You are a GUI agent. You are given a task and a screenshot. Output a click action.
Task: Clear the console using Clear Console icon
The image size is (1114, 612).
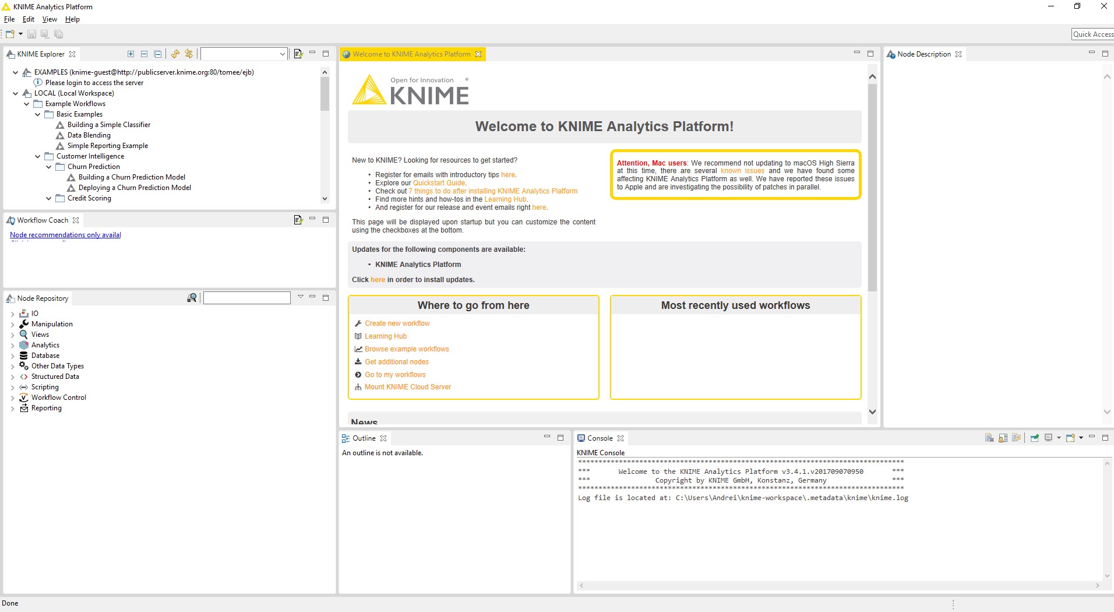point(989,438)
